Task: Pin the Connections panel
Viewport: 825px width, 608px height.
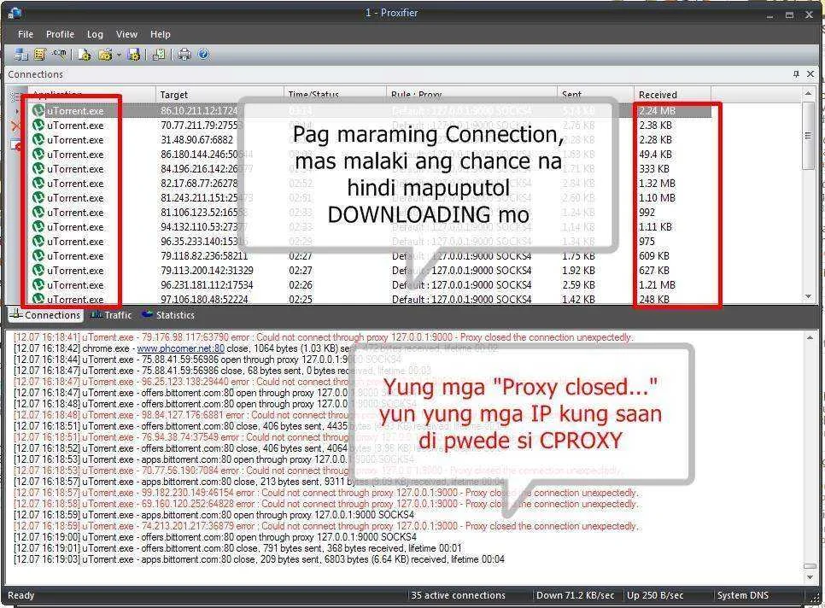Action: pos(796,74)
